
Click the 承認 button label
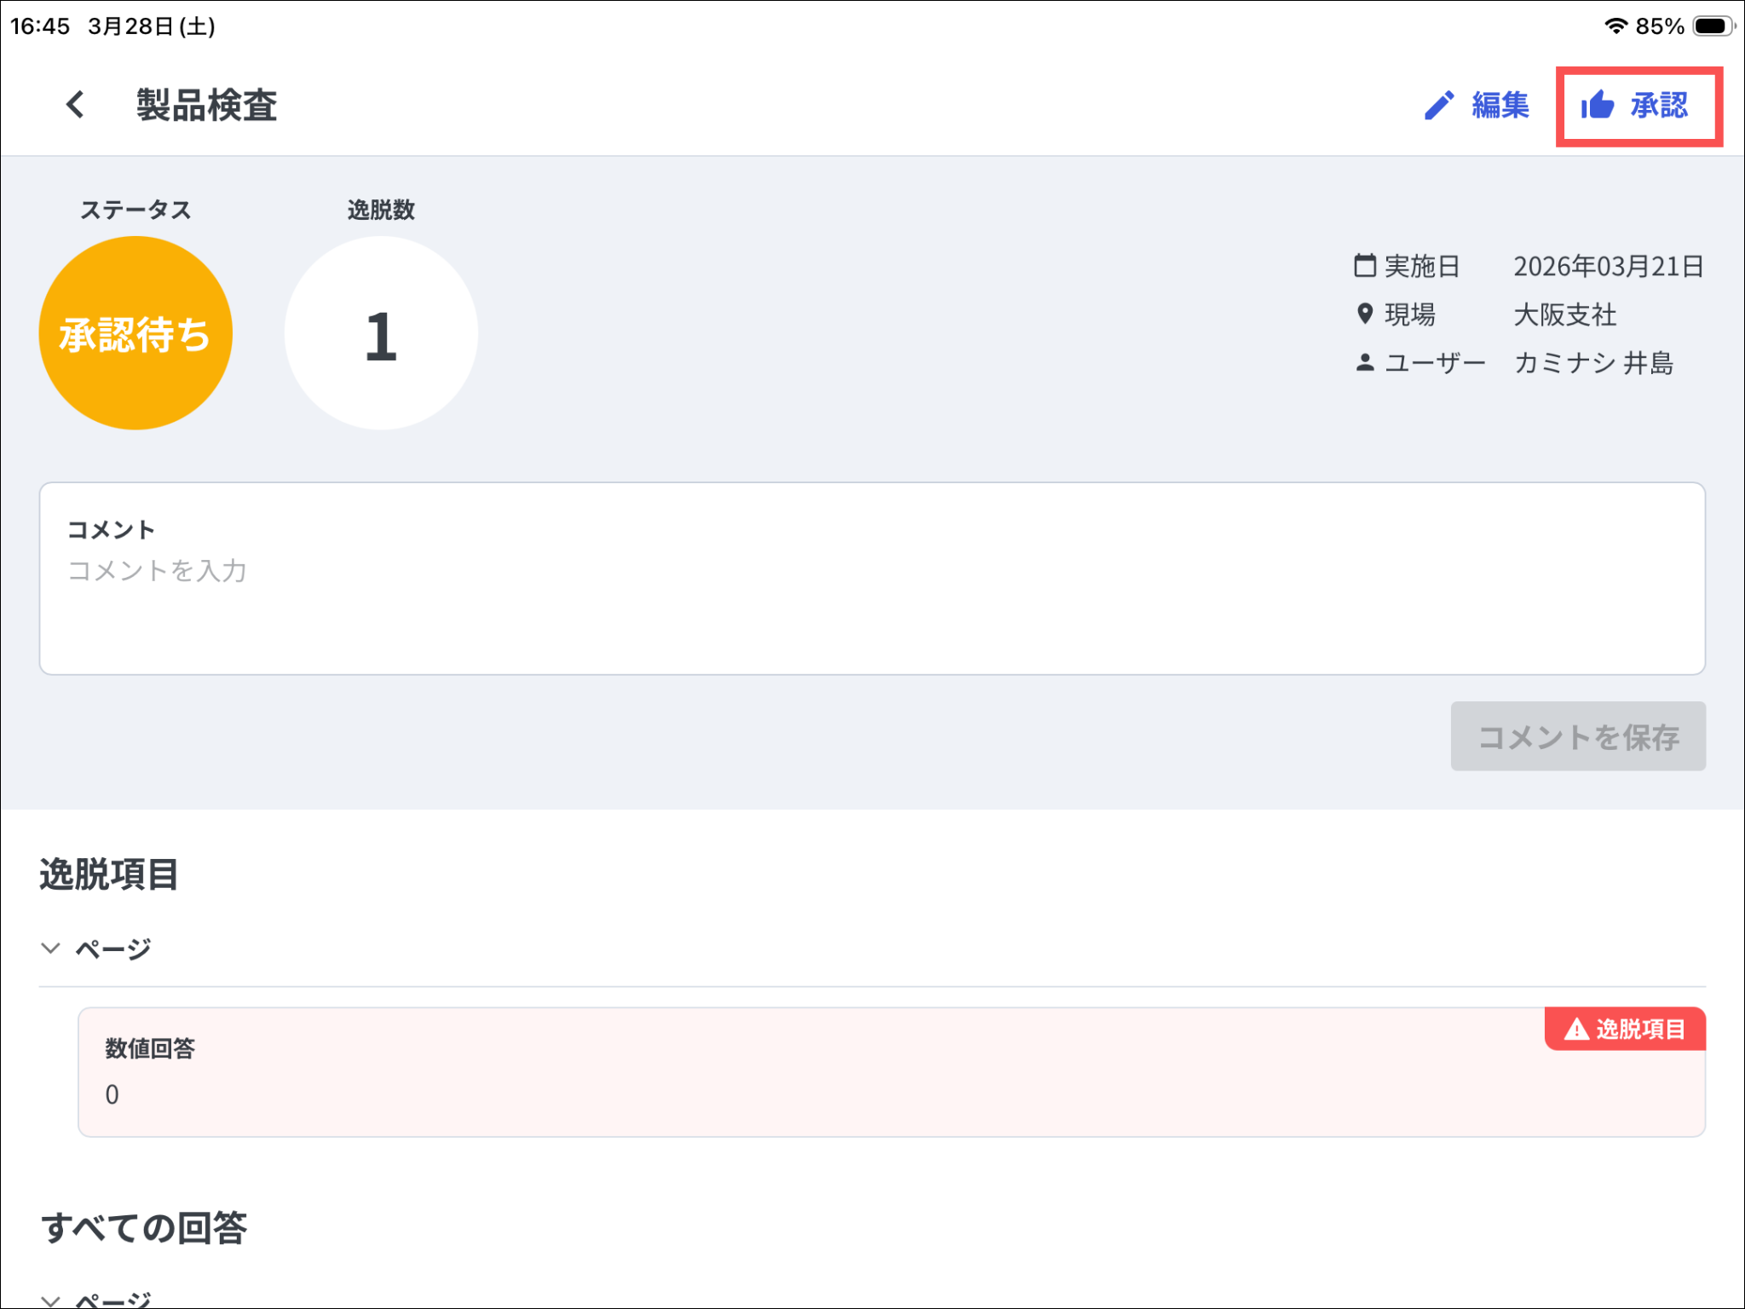tap(1658, 106)
